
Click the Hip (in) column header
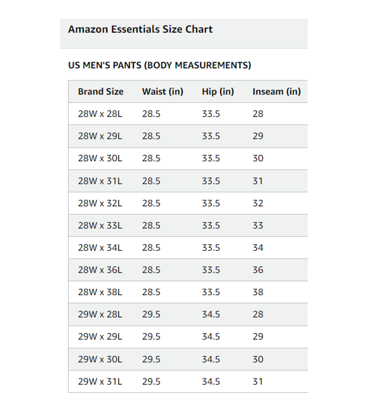(x=217, y=92)
